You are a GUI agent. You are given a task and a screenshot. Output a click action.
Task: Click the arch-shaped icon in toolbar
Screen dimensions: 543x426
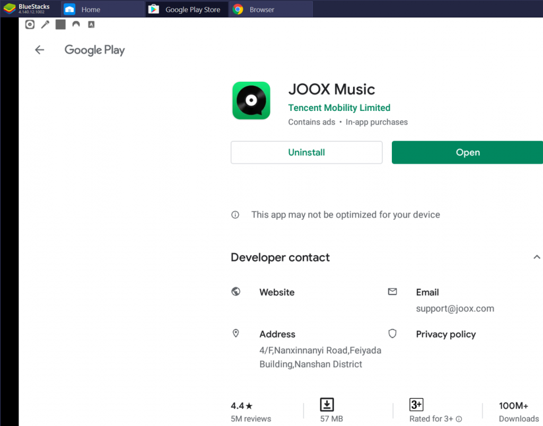tap(76, 24)
